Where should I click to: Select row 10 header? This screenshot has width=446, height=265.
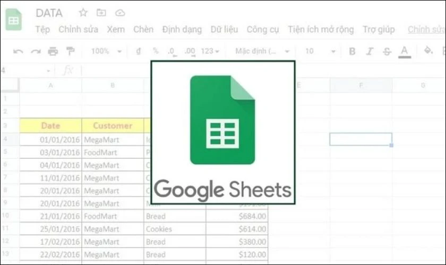10,216
